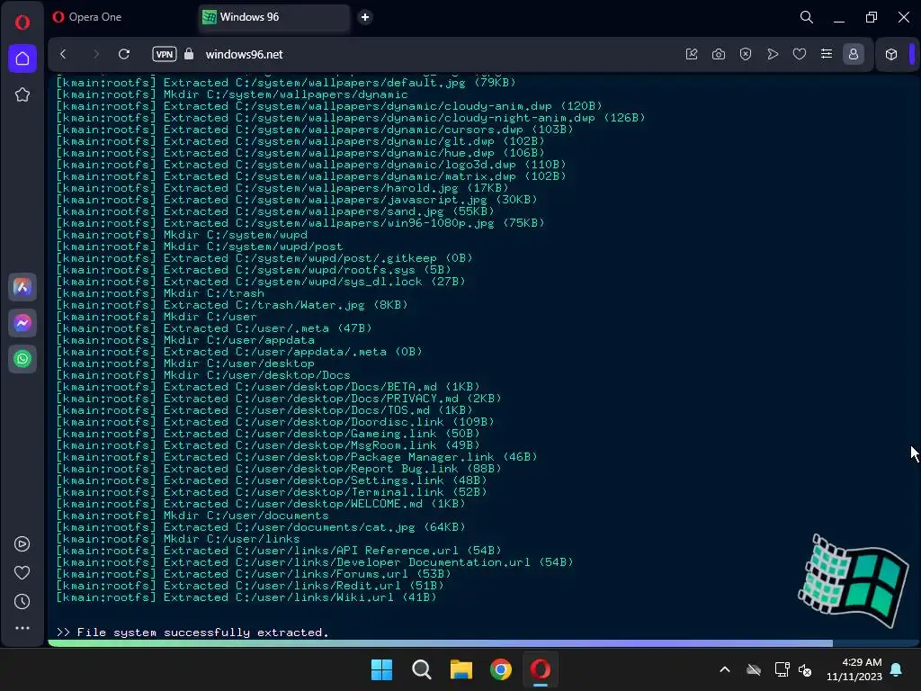
Task: Switch to the Opera One tab
Action: 121,17
